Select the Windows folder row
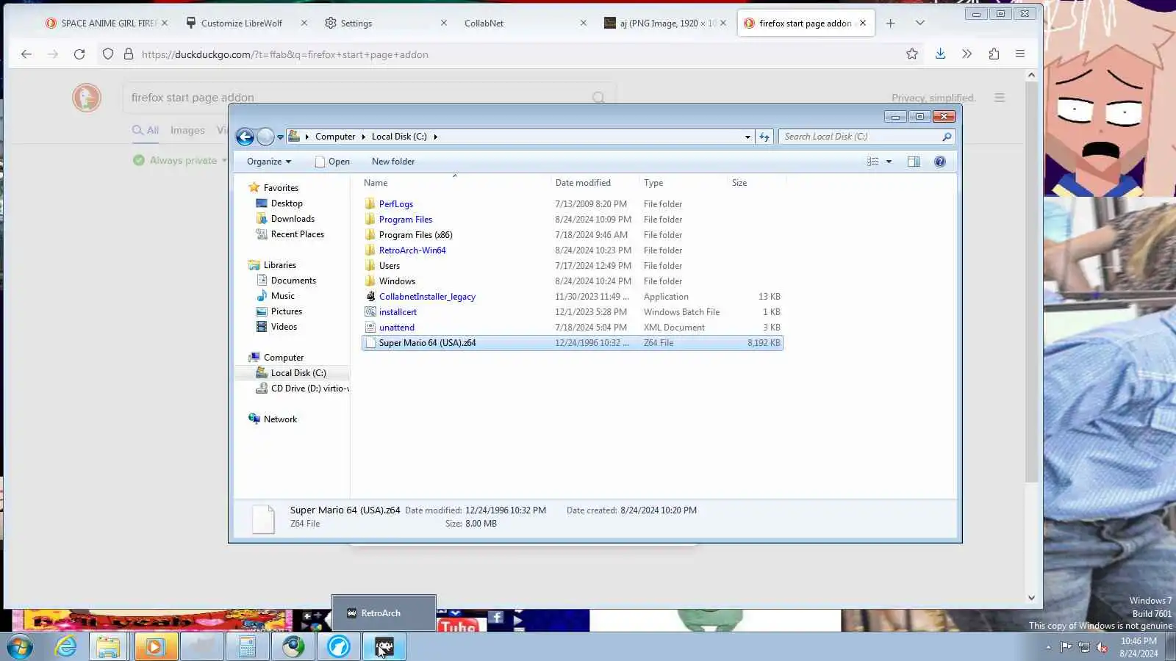Screen dimensions: 1176x661 pyautogui.click(x=573, y=281)
